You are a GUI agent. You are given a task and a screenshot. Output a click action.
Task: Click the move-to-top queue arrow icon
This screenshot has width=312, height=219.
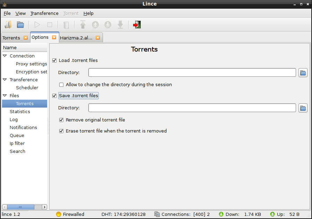point(83,25)
